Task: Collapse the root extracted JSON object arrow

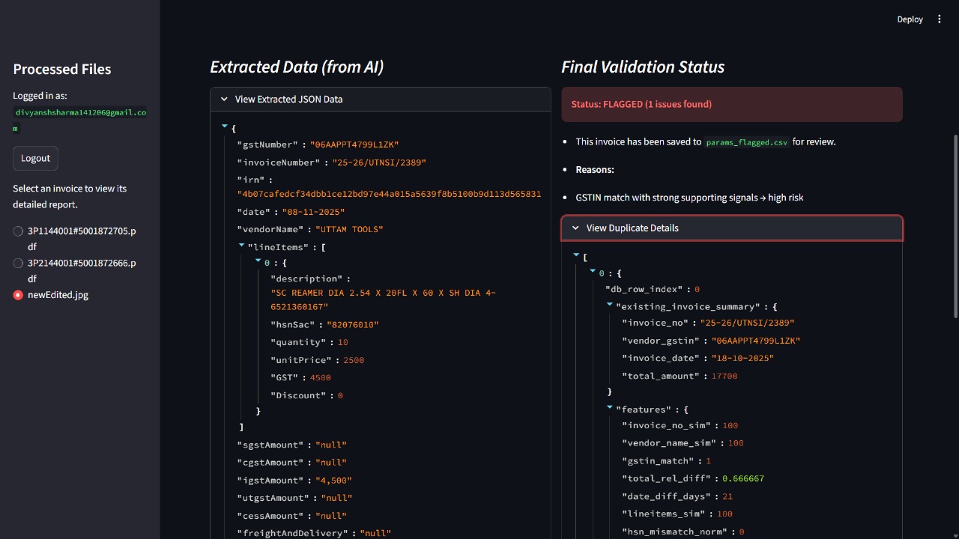Action: point(225,127)
